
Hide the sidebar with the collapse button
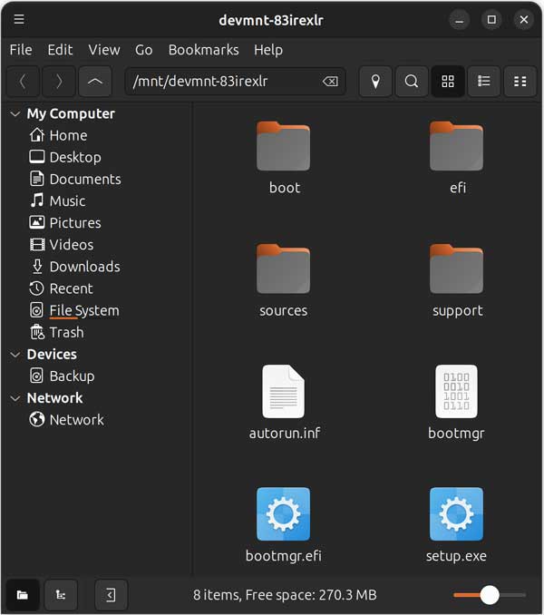coord(112,595)
